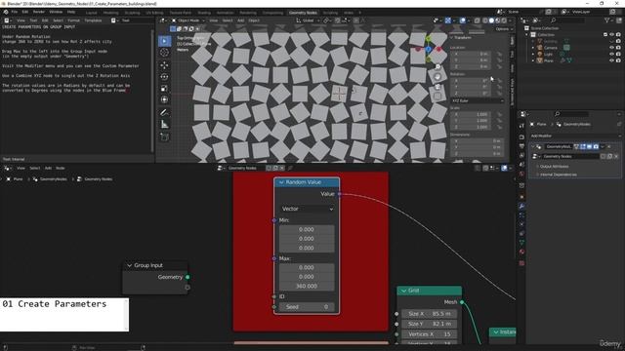This screenshot has width=625, height=351.
Task: Toggle Plane render camera icon in outliner
Action: point(618,60)
